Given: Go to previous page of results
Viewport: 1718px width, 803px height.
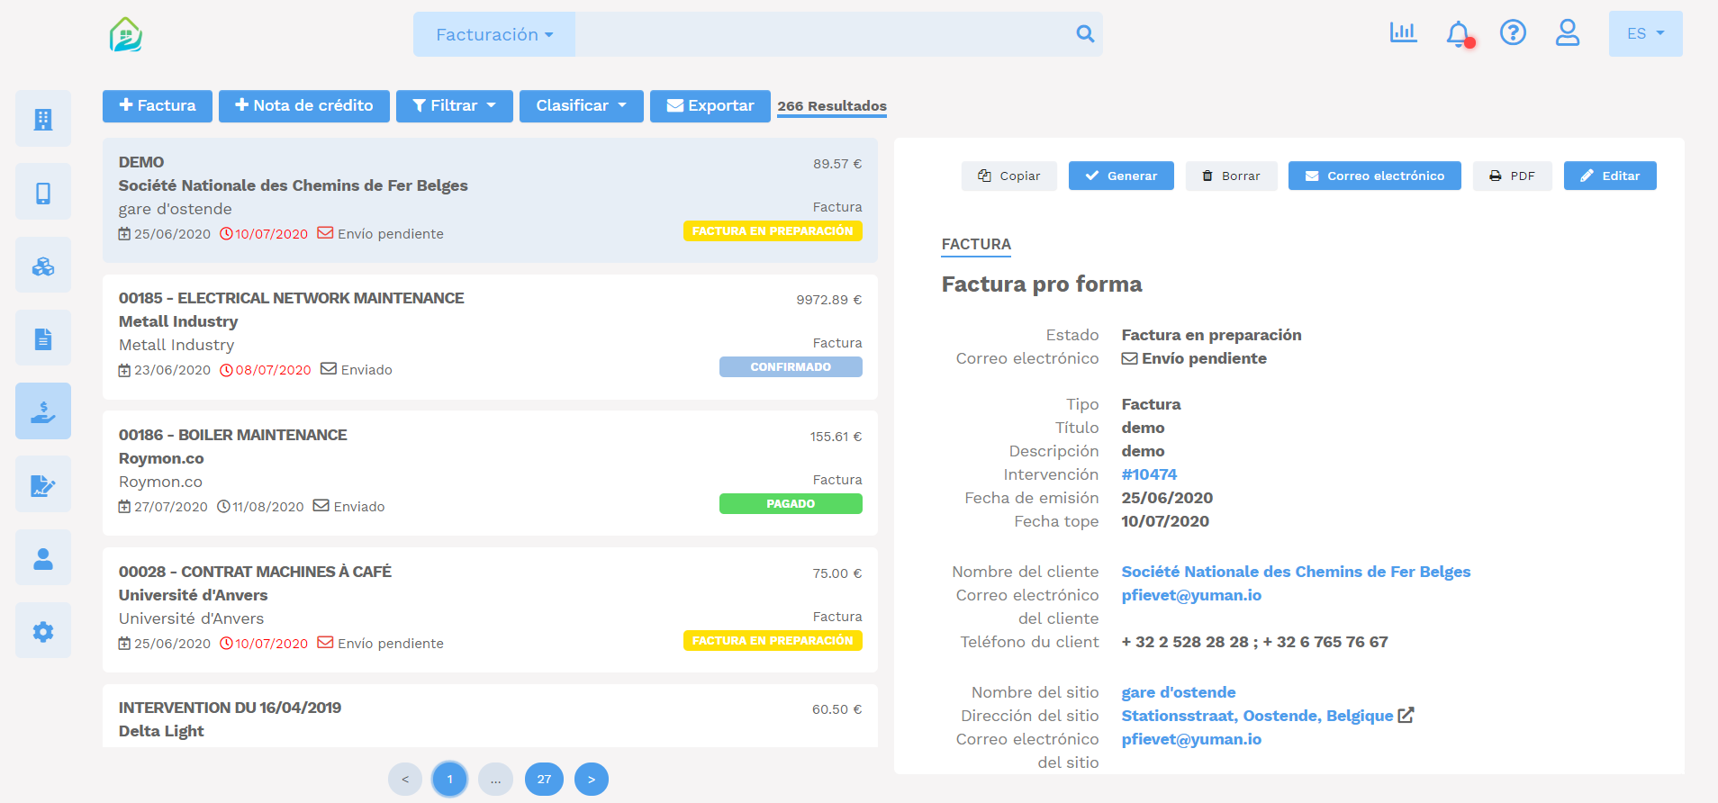Looking at the screenshot, I should point(405,780).
